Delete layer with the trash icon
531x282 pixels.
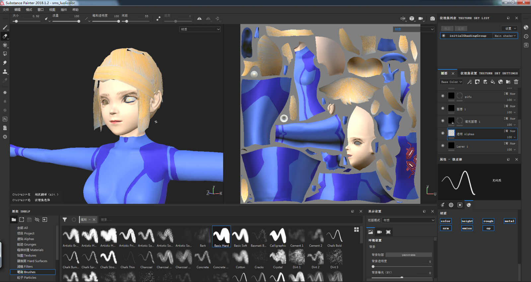[516, 82]
